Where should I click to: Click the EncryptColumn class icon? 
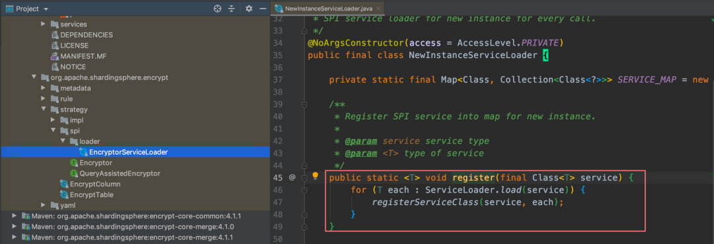[x=64, y=184]
